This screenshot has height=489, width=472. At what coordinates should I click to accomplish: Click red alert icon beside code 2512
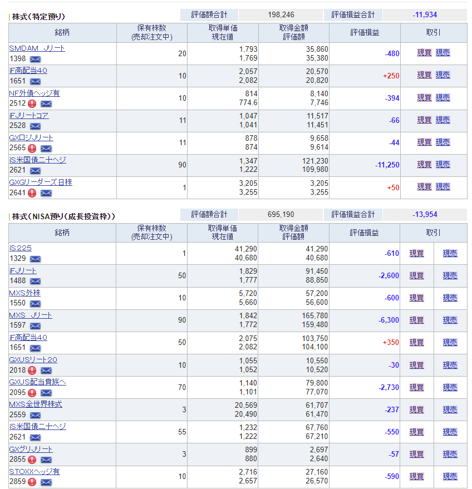32,103
